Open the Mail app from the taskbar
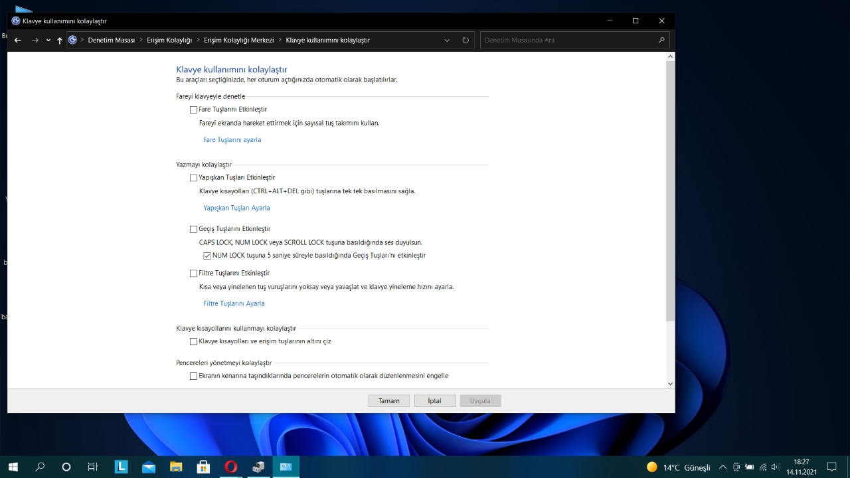Image resolution: width=850 pixels, height=478 pixels. (x=148, y=467)
